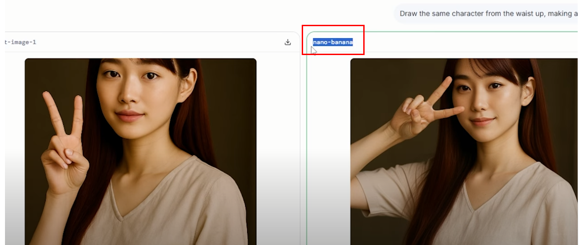Image resolution: width=584 pixels, height=245 pixels.
Task: Open the nano-banana generated portrait image
Action: [x=464, y=152]
